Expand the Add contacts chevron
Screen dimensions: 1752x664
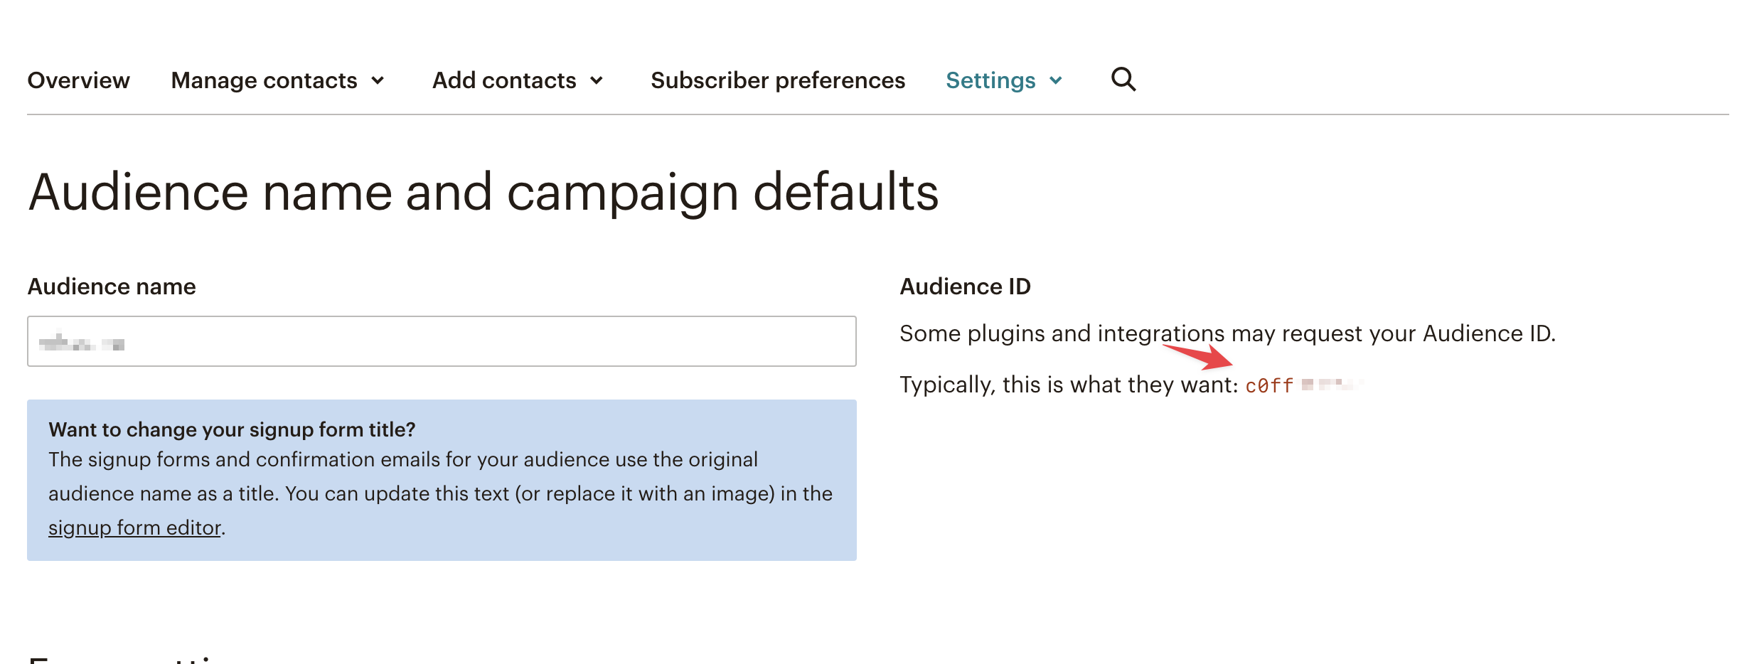point(597,80)
